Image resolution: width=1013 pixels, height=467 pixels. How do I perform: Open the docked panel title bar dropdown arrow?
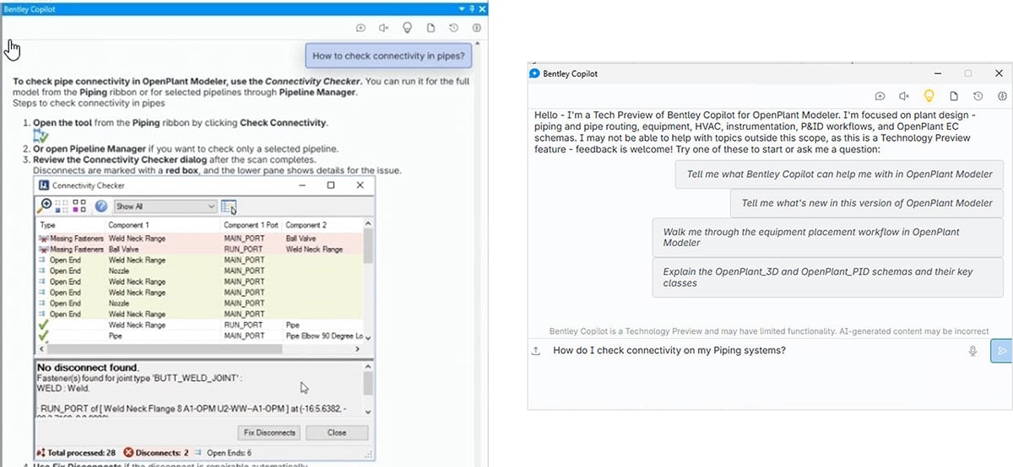(x=463, y=8)
